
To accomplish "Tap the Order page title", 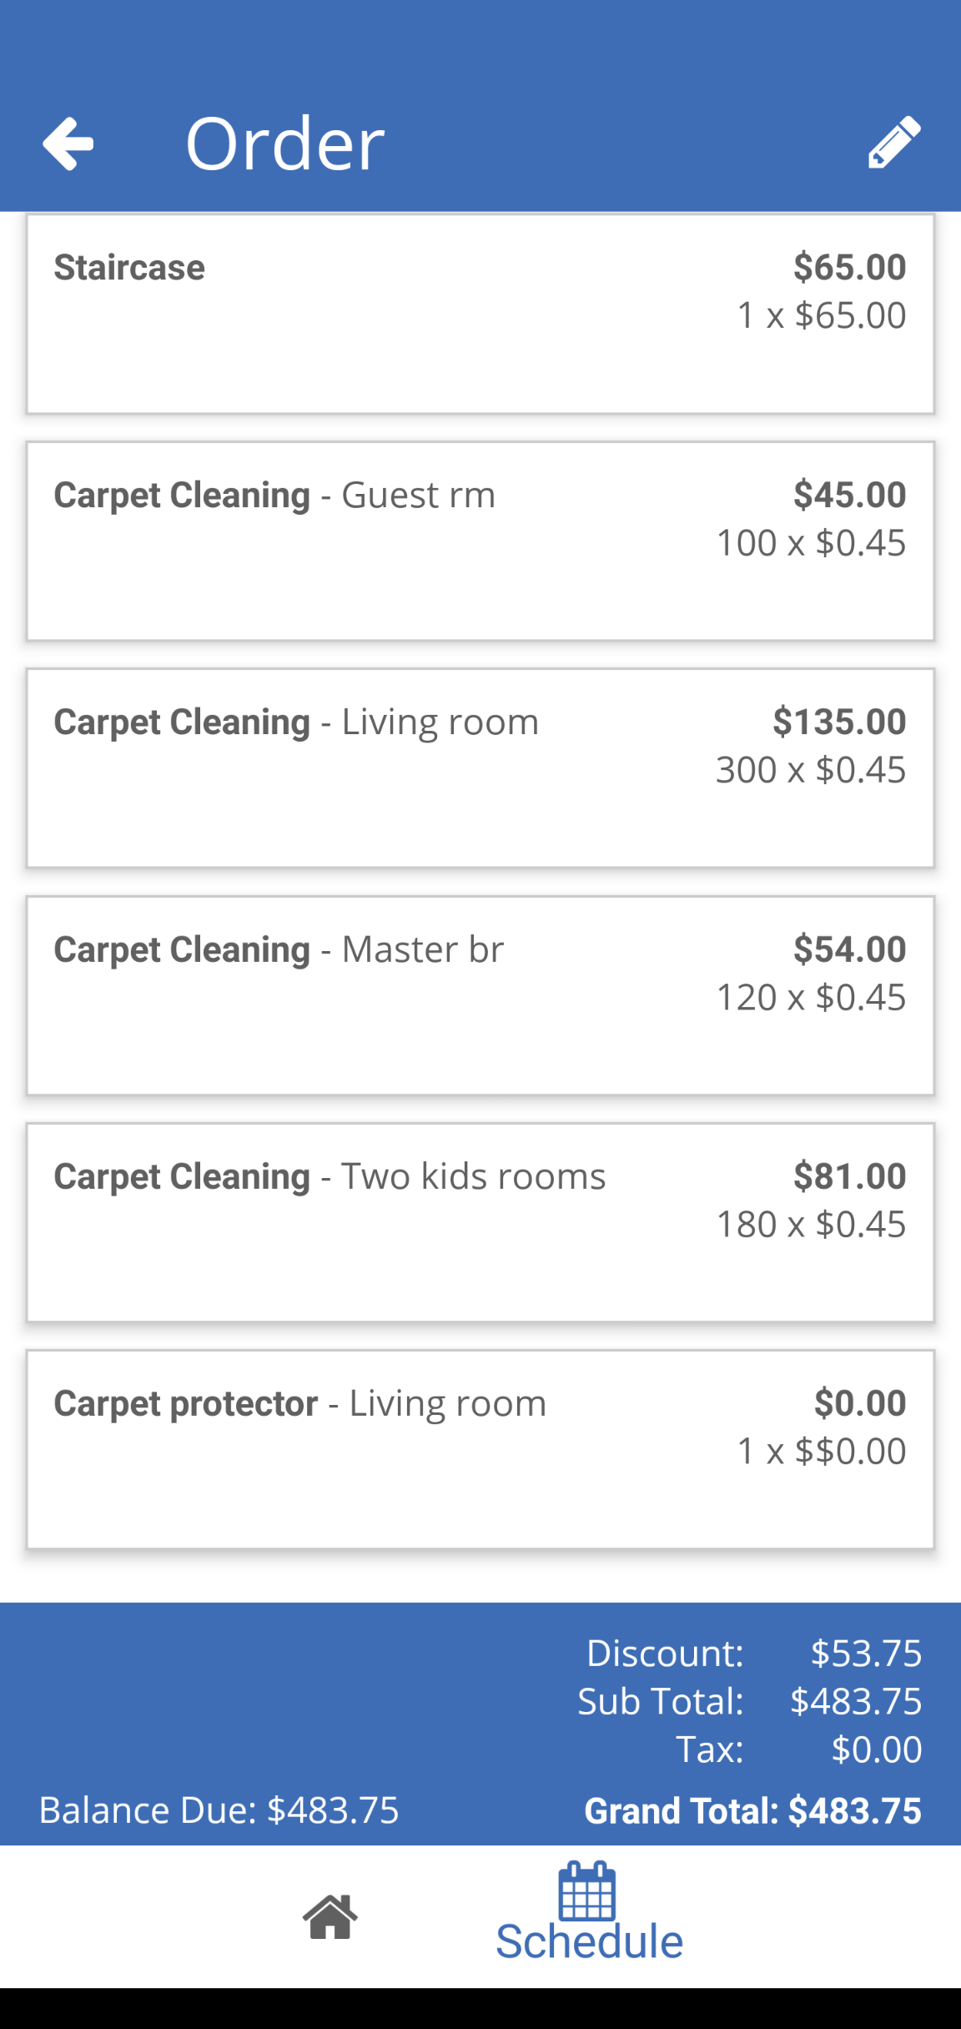I will pyautogui.click(x=284, y=143).
